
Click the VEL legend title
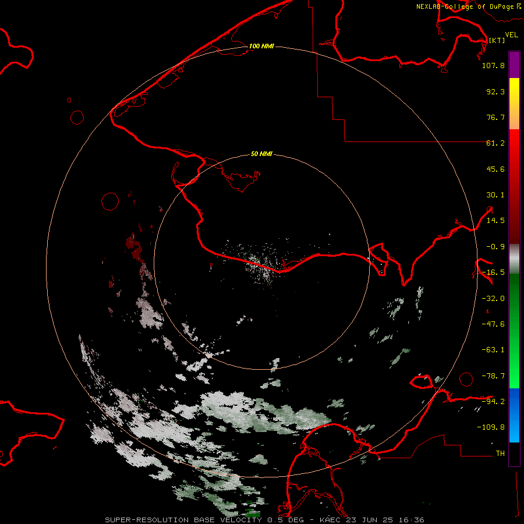[511, 34]
